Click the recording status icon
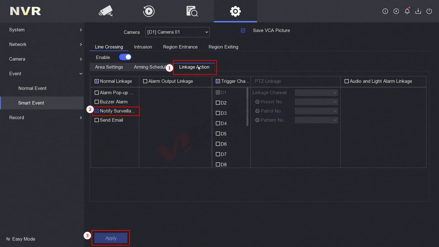This screenshot has height=247, width=439. click(396, 11)
